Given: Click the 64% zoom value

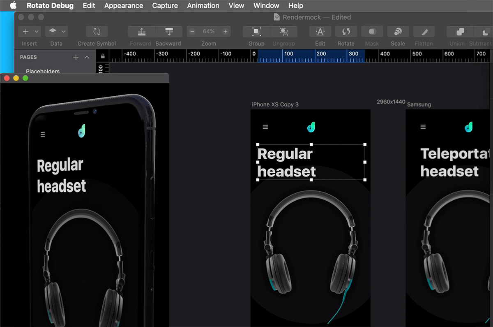Looking at the screenshot, I should pyautogui.click(x=209, y=31).
